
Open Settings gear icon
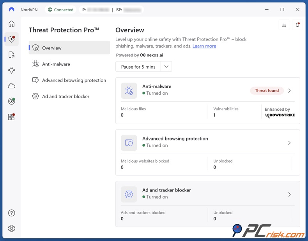(x=12, y=229)
